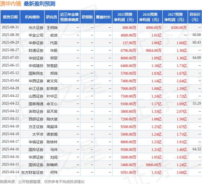
Task: Click the 9064.00万 forecast value
Action: [x=154, y=51]
